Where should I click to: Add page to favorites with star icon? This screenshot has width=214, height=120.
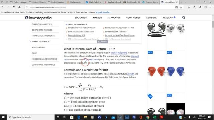click(181, 7)
